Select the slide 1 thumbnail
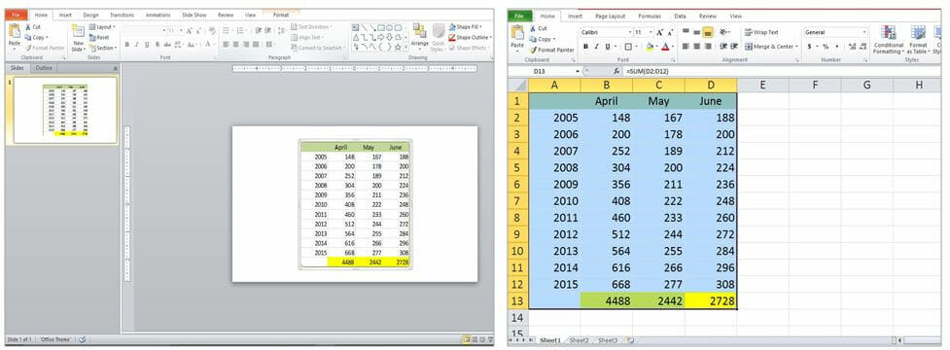This screenshot has height=350, width=950. (x=65, y=110)
